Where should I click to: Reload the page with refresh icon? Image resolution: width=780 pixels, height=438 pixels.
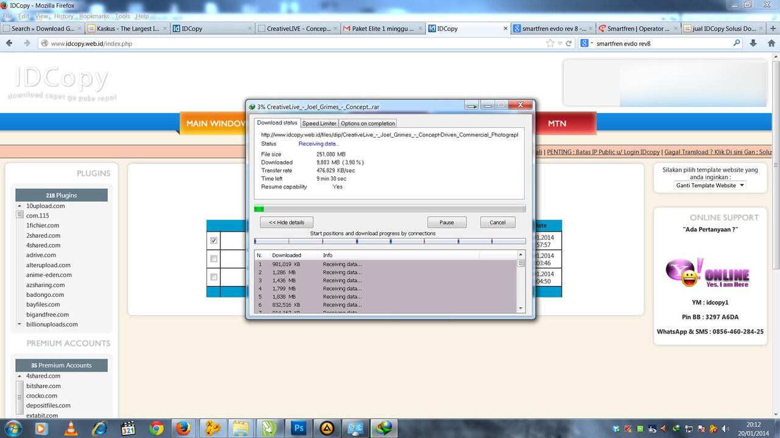click(x=569, y=43)
